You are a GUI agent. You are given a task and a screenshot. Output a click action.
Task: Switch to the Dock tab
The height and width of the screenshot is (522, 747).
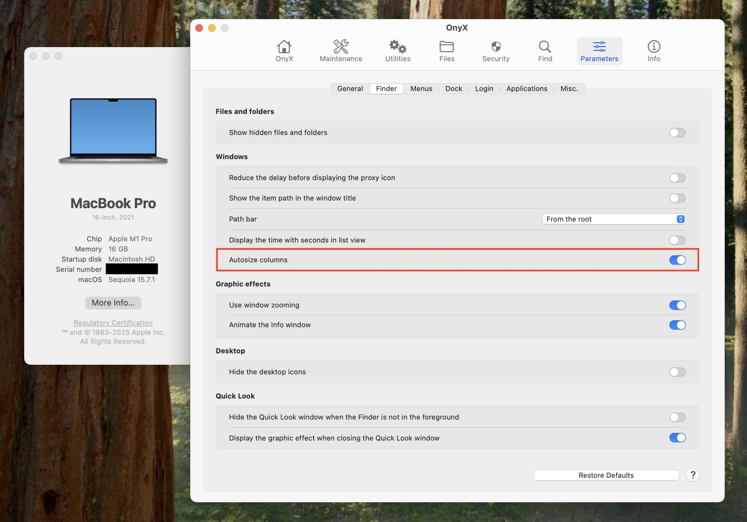(453, 89)
